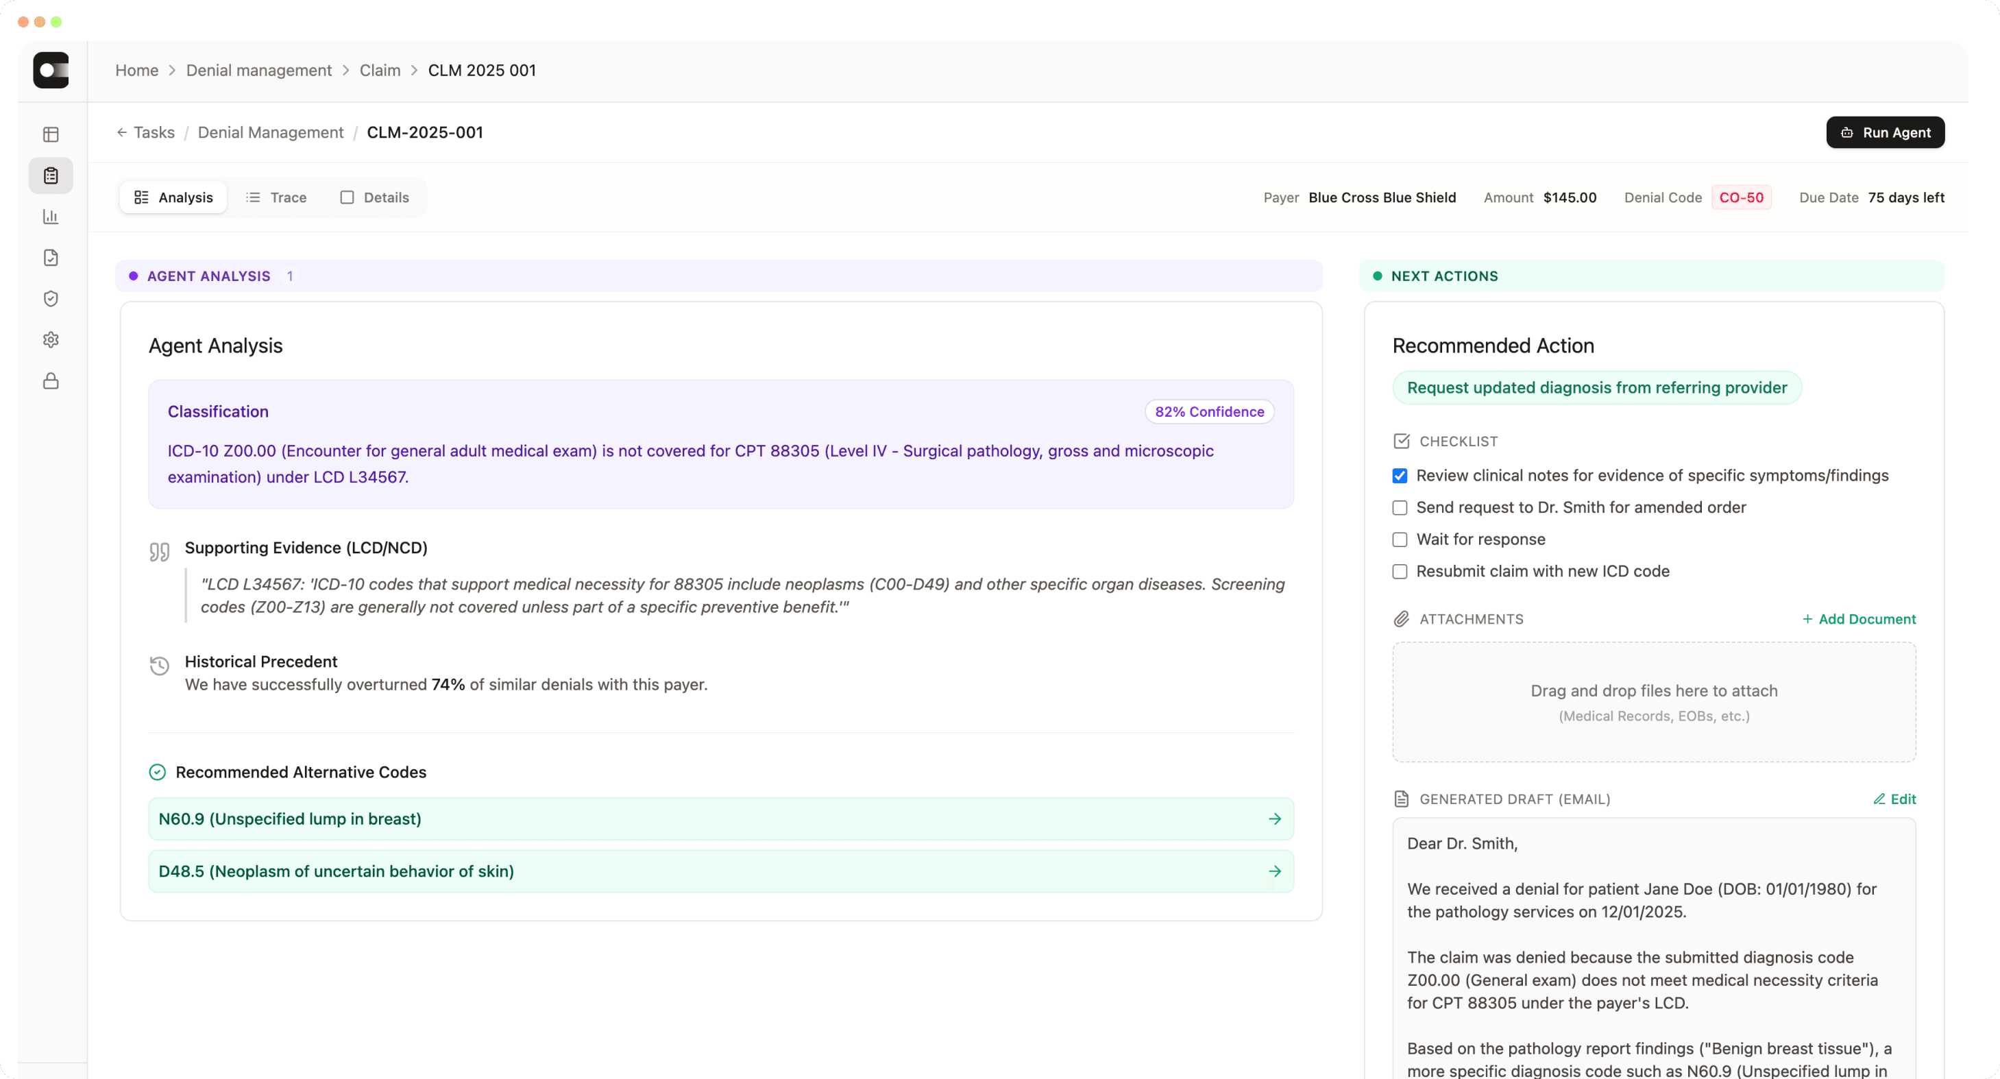The image size is (2000, 1079).
Task: Click the Run Agent button
Action: [1885, 132]
